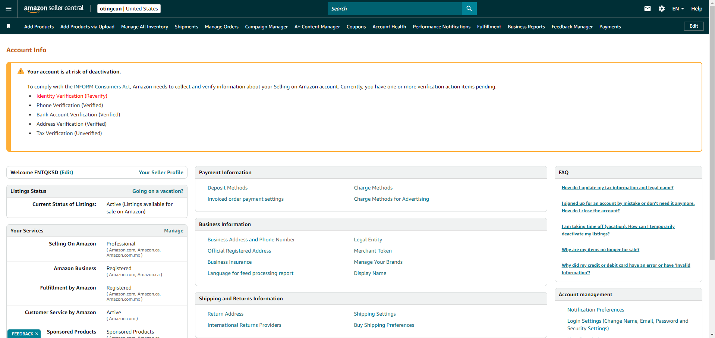The width and height of the screenshot is (715, 338).
Task: Click the Amazon Seller Central logo
Action: coord(54,9)
